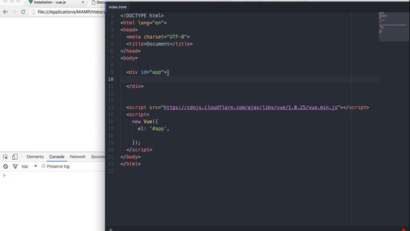This screenshot has width=410, height=231.
Task: Toggle DevTools device toolbar mode
Action: click(x=15, y=157)
